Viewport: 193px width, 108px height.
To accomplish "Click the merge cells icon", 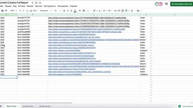I will 88,11.
